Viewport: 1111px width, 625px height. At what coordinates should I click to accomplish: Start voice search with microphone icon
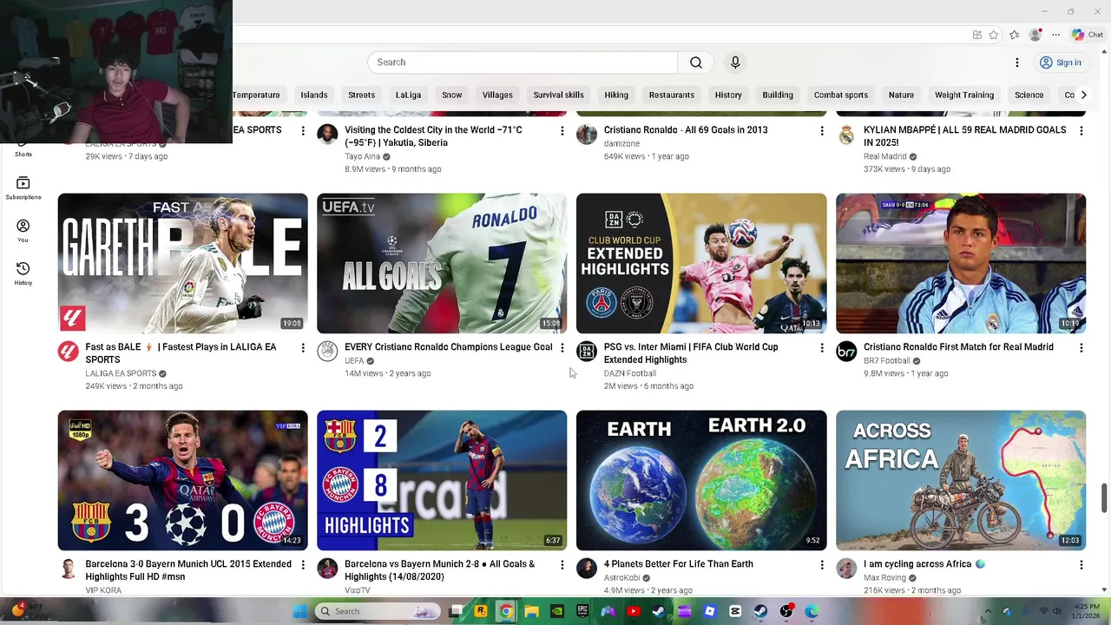tap(735, 62)
